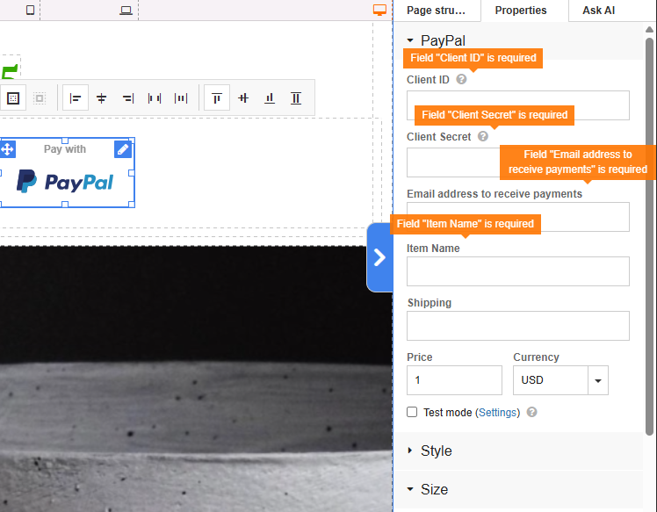Click the align left toolbar icon
657x512 pixels.
point(76,98)
